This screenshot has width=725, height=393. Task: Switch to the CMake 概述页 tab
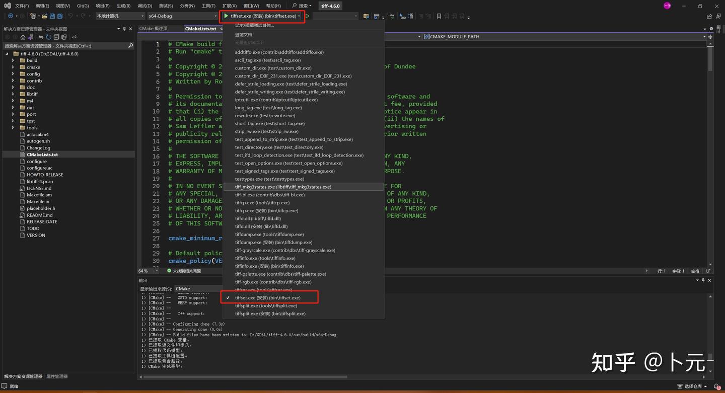coord(153,29)
